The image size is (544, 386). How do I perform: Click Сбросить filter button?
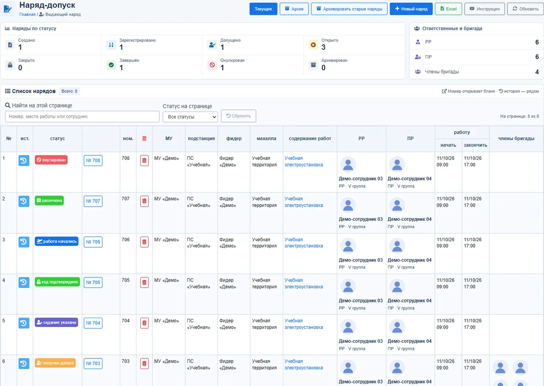click(x=238, y=116)
